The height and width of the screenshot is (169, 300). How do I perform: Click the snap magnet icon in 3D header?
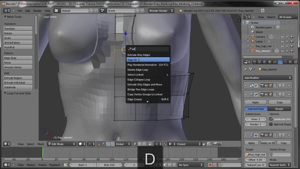[x=166, y=144]
